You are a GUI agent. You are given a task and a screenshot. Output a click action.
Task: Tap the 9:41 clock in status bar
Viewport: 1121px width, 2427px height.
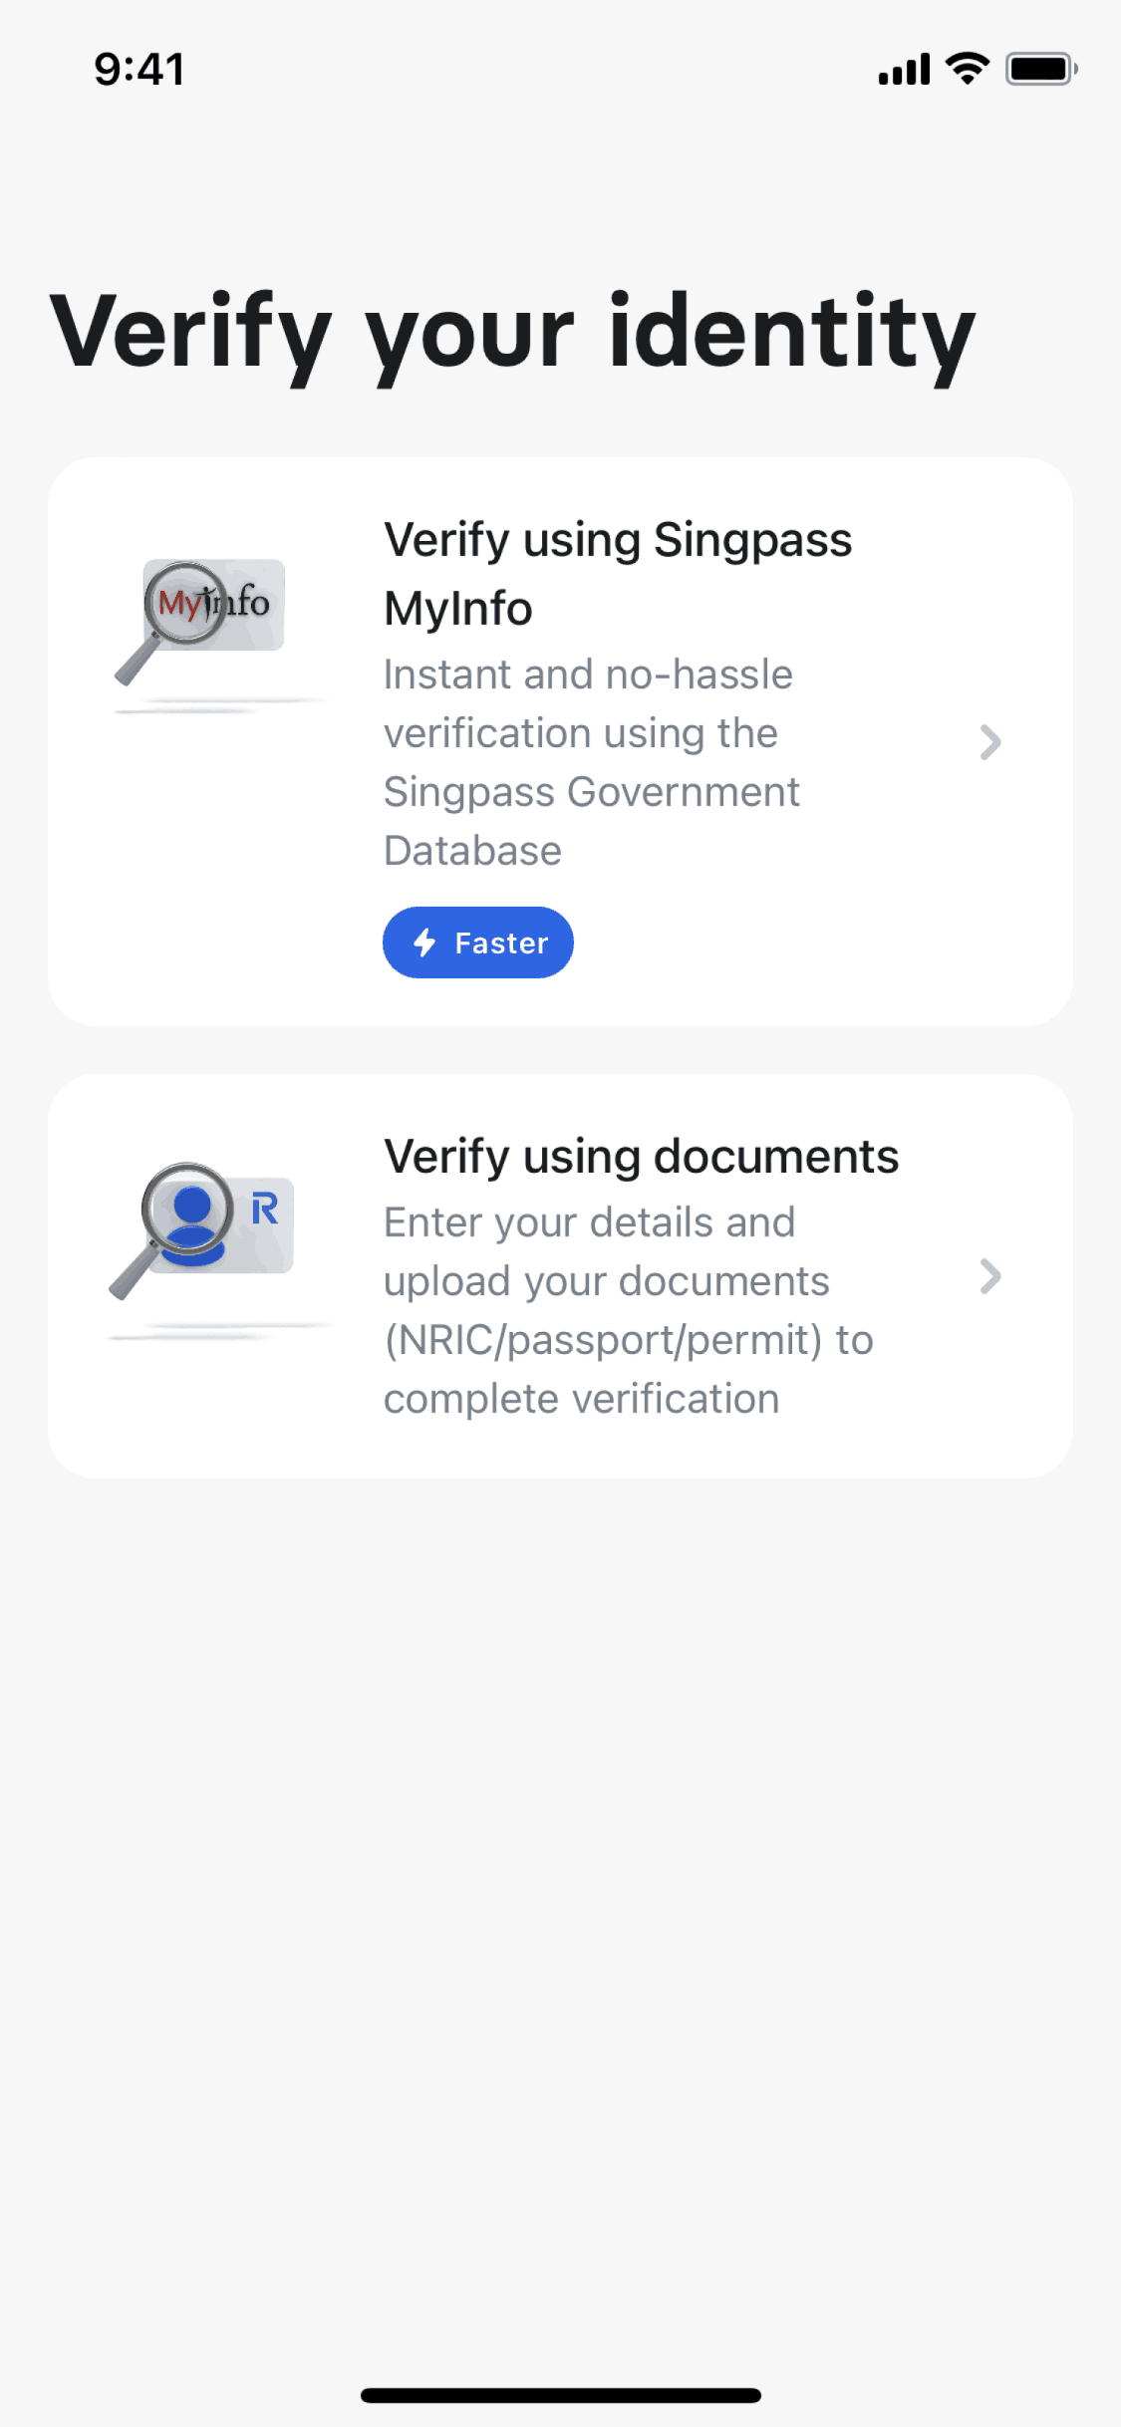140,69
